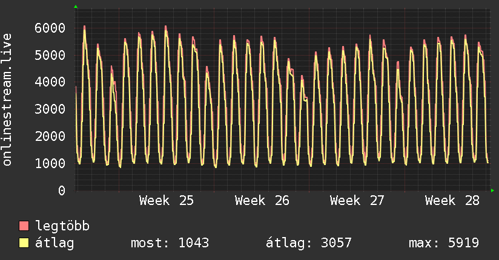The image size is (499, 260).
Task: Click the 1000 y-axis value
Action: (x=50, y=164)
